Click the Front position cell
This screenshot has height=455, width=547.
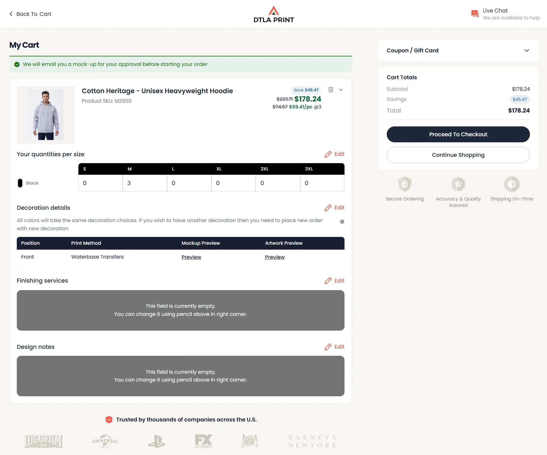click(27, 257)
